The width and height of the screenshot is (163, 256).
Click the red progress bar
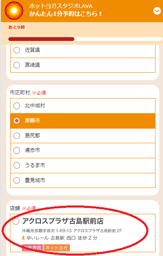point(41,39)
